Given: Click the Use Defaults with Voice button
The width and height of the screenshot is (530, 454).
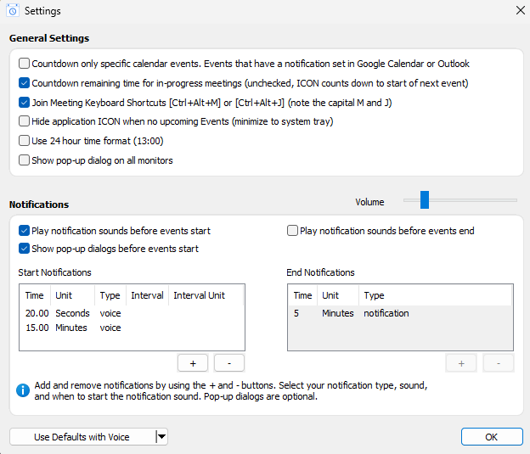Looking at the screenshot, I should coord(82,437).
